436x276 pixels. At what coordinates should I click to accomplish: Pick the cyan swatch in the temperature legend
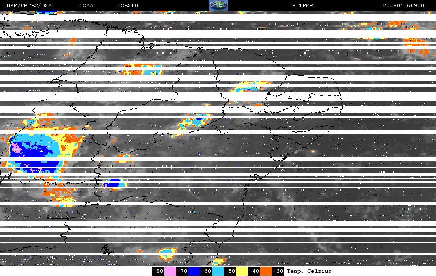click(218, 271)
